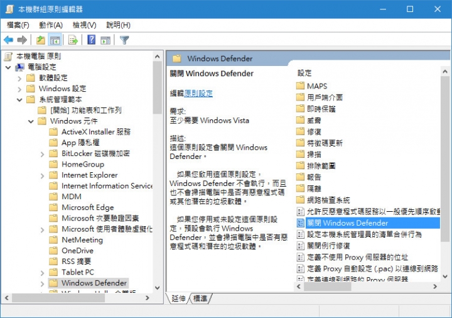Screen dimensions: 452x318
Task: Click the tree pane scroll-up arrow
Action: 157,57
